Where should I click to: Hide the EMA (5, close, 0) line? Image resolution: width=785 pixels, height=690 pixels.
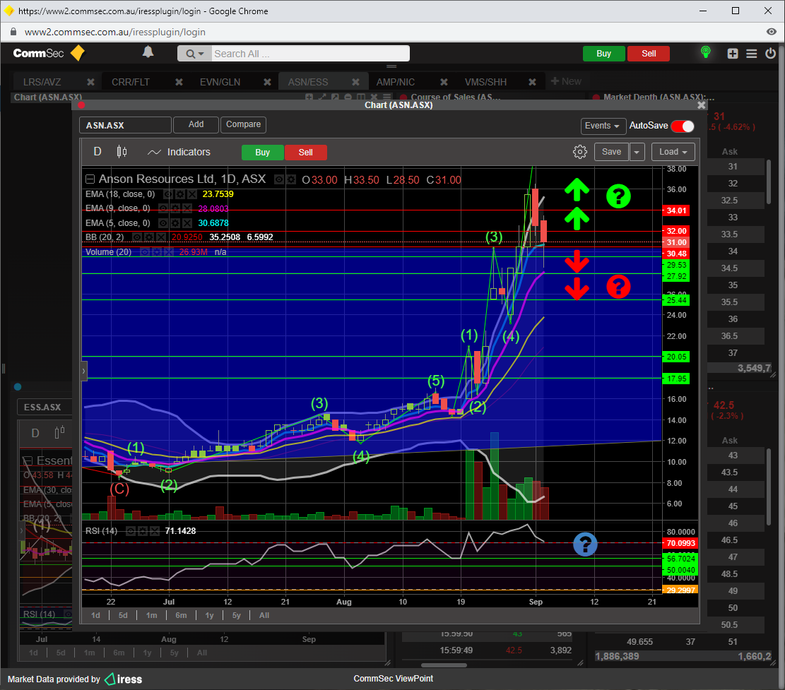163,223
